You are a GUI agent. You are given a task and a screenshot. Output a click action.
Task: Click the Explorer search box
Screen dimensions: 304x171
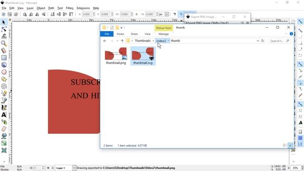(x=279, y=41)
